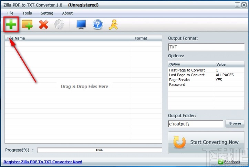Click the Format column header

147,38
